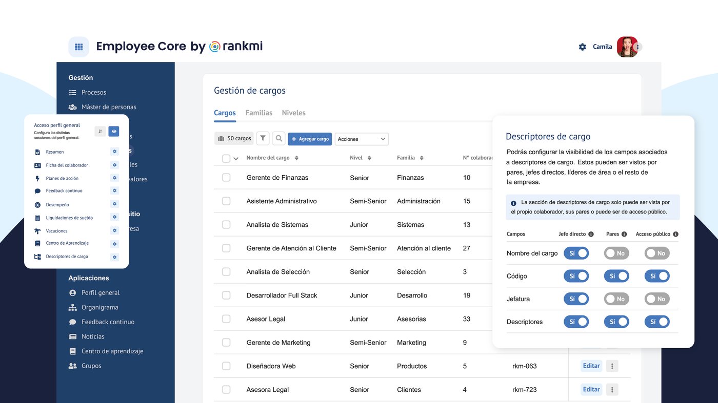Toggle the eye visibility icon in Acceso perfil general
718x403 pixels.
[x=113, y=131]
